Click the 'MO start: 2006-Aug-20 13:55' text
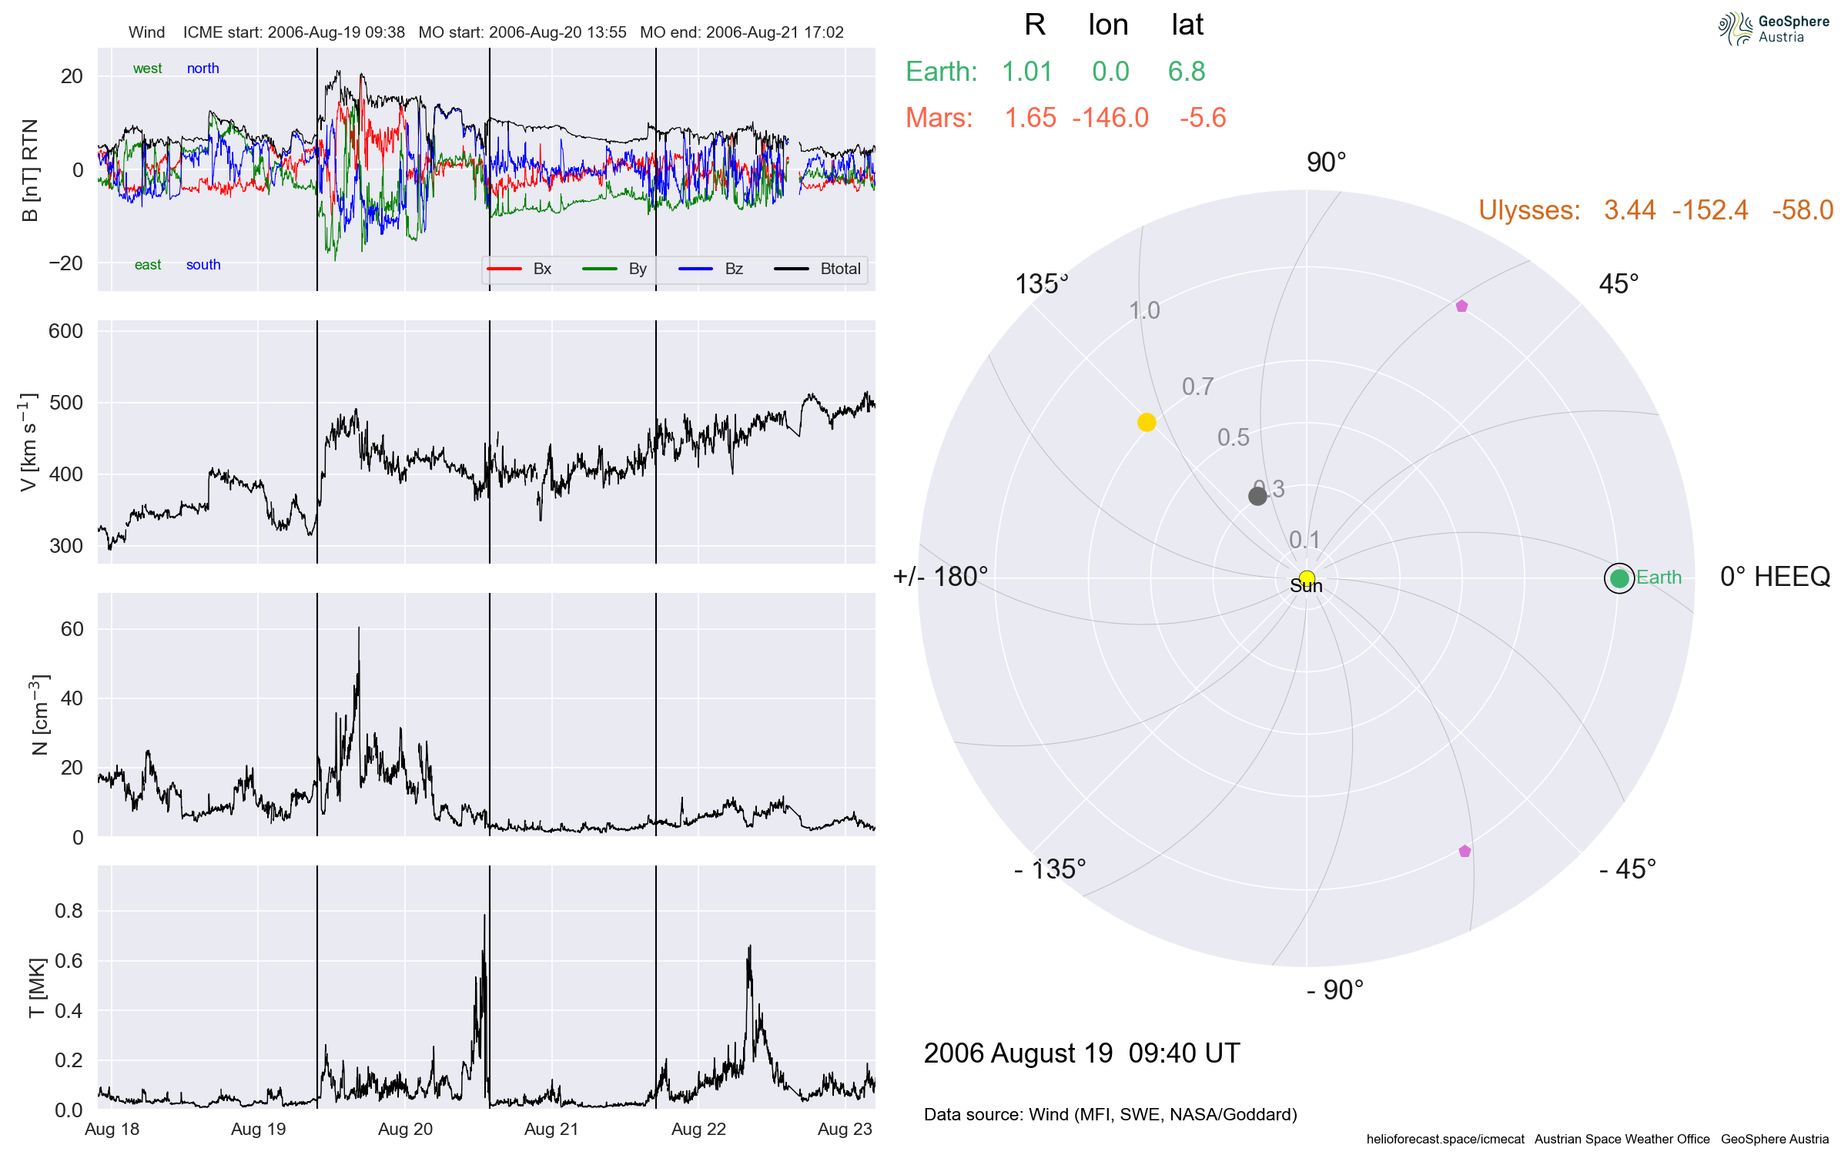This screenshot has height=1155, width=1848. click(523, 32)
